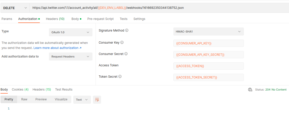This screenshot has height=113, width=289.
Task: Click the Signature Method info icon
Action: tap(127, 31)
